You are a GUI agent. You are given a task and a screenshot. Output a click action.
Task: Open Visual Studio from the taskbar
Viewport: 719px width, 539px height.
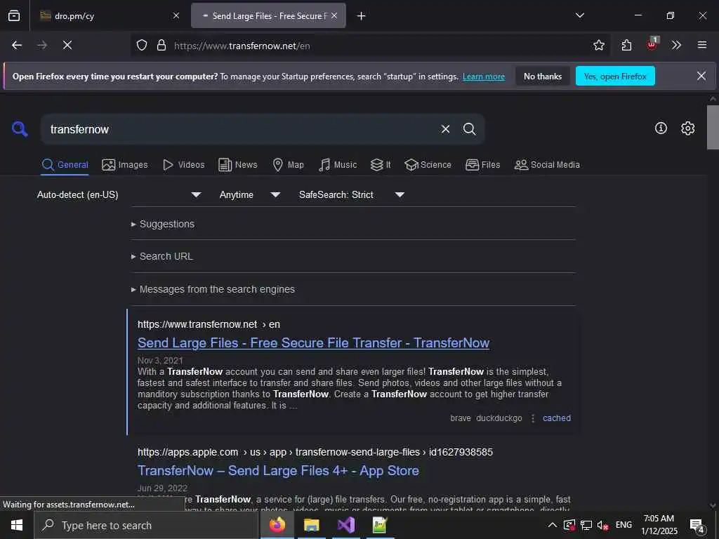345,525
